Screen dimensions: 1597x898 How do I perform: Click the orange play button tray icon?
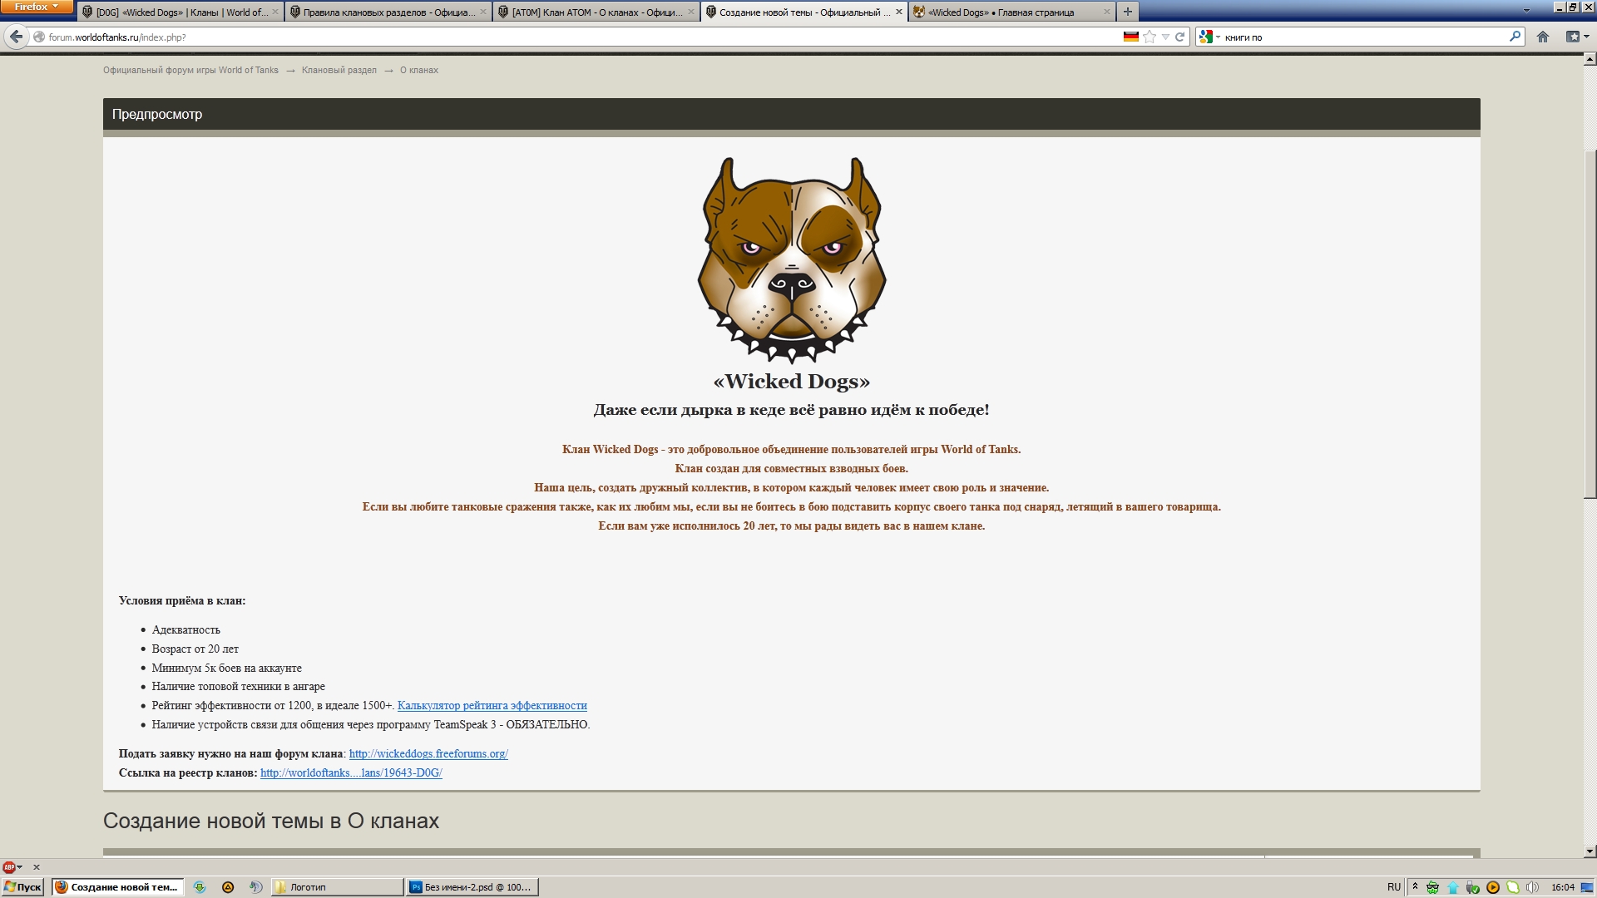[x=1493, y=887]
